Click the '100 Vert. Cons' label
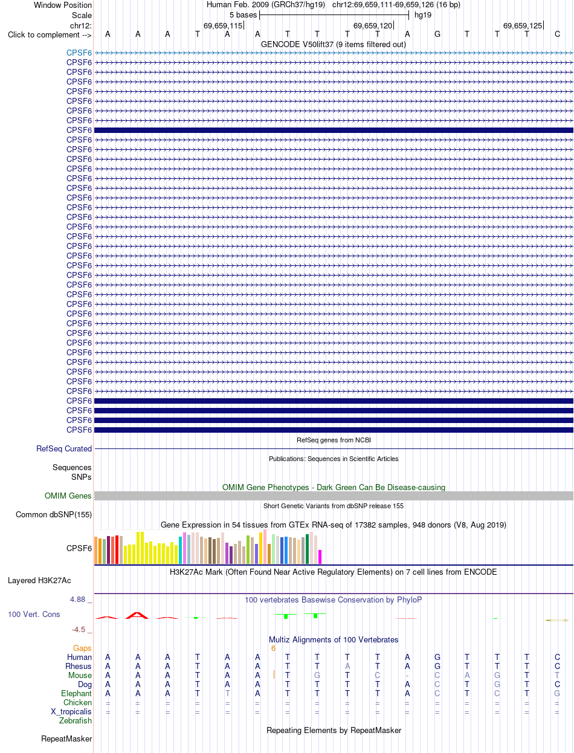 coord(34,614)
